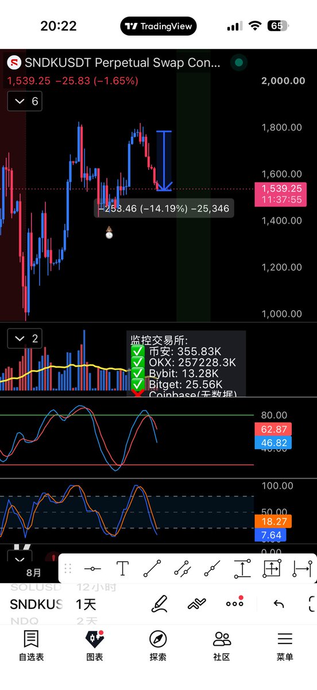Select the ray line tool
The width and height of the screenshot is (317, 690).
point(212,569)
